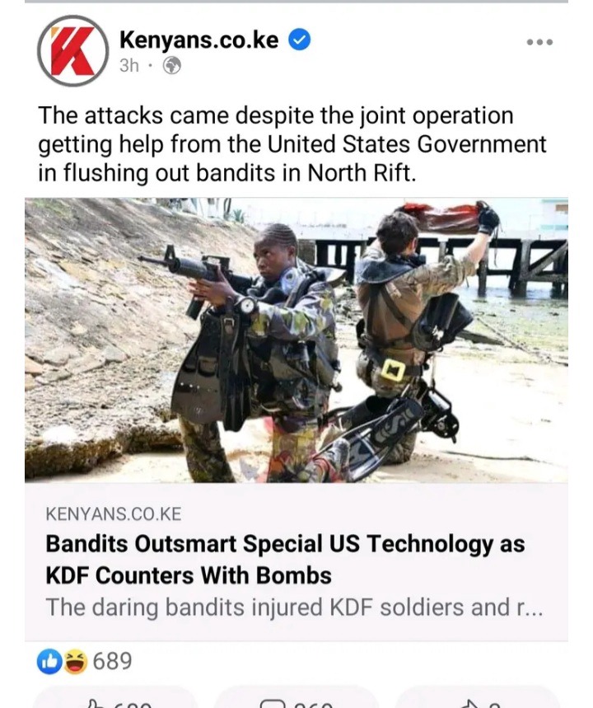This screenshot has width=593, height=708.
Task: Open the three-dot post options menu
Action: tap(539, 42)
